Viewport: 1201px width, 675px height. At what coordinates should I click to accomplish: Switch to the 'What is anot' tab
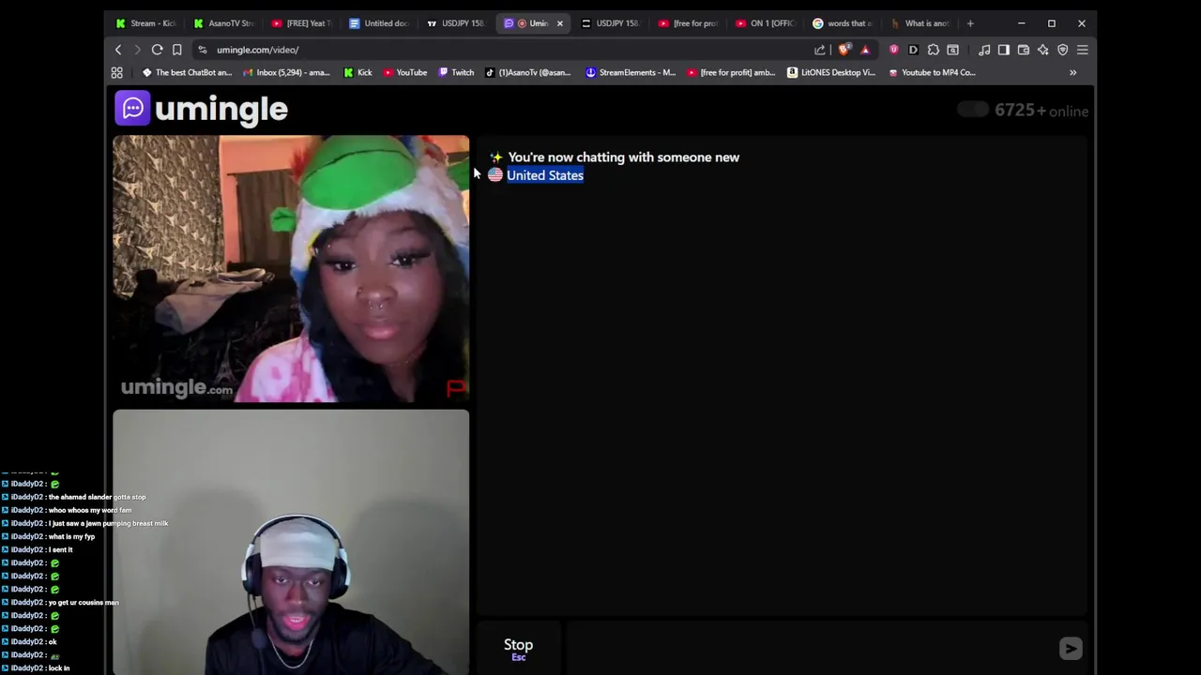click(x=920, y=23)
